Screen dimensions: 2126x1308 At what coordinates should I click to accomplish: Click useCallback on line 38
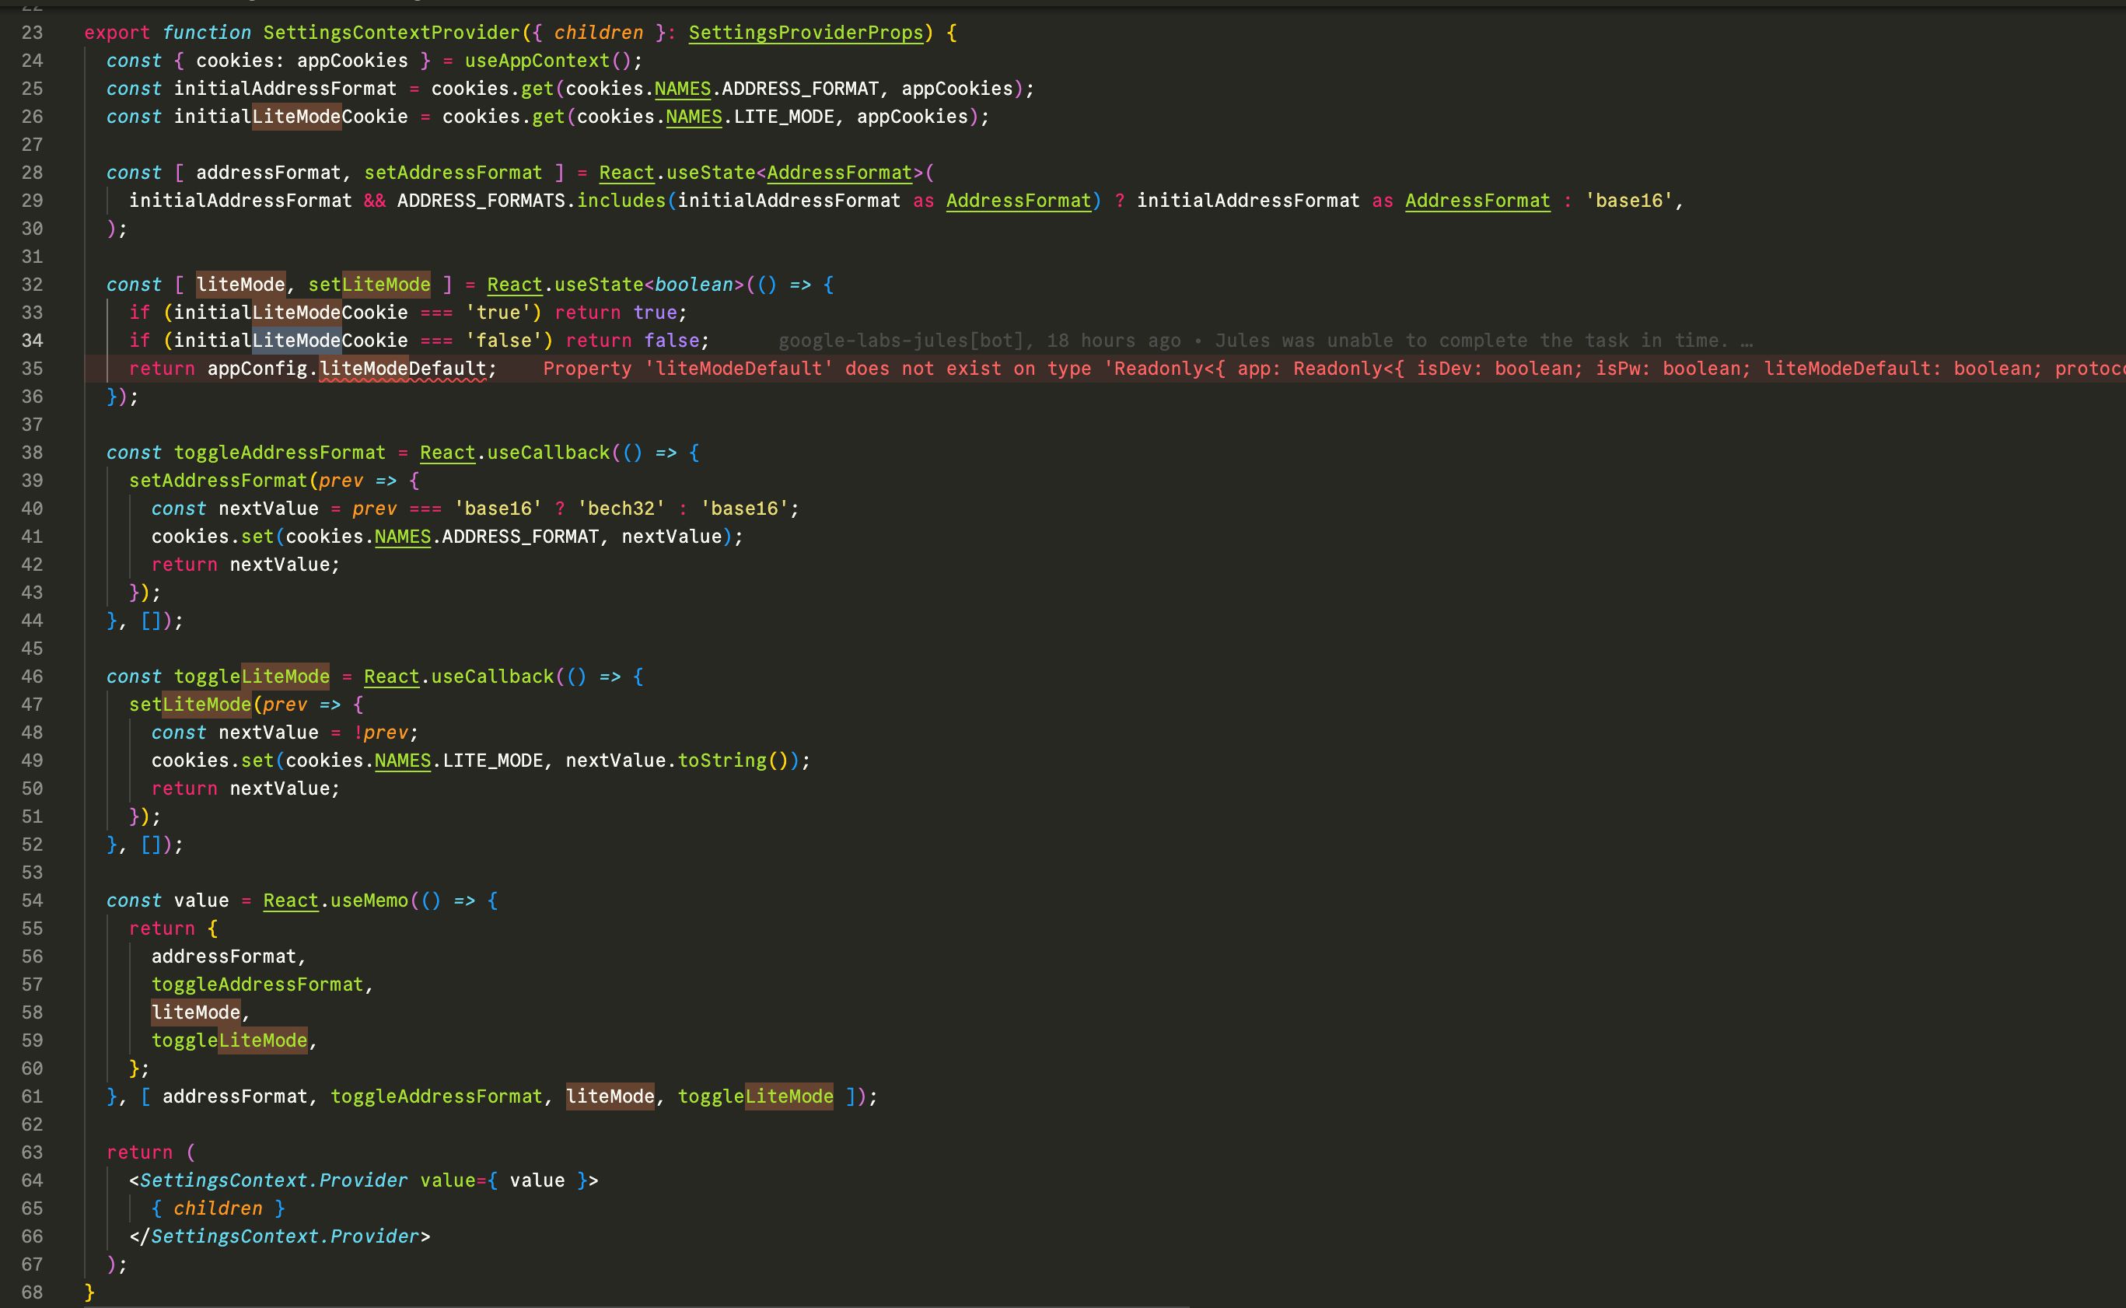pos(548,453)
